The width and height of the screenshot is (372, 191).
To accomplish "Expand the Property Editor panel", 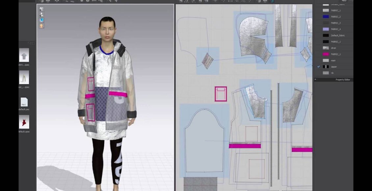I will tap(342, 79).
